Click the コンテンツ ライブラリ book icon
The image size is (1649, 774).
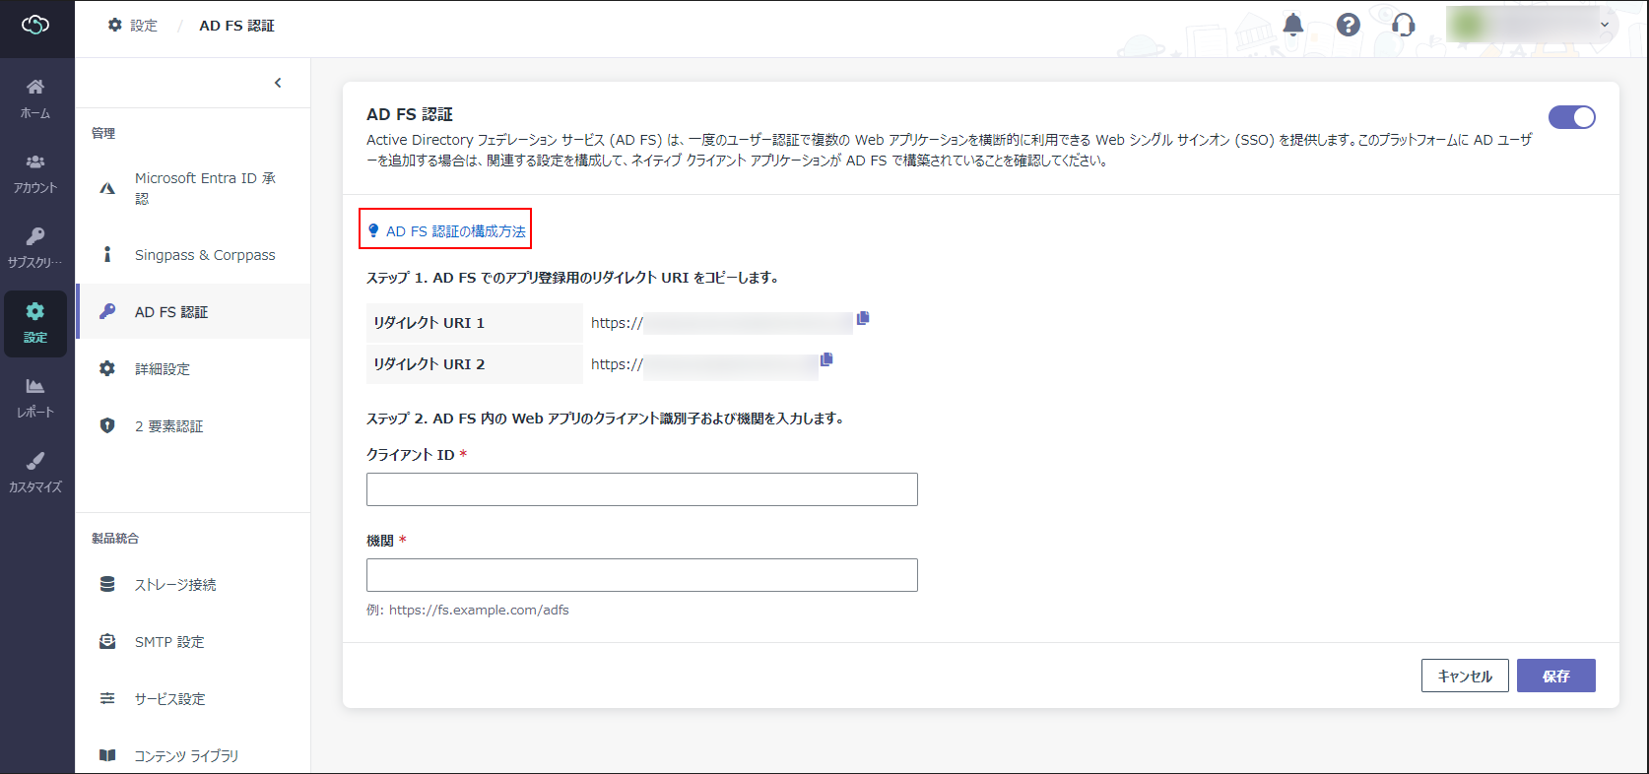tap(107, 755)
